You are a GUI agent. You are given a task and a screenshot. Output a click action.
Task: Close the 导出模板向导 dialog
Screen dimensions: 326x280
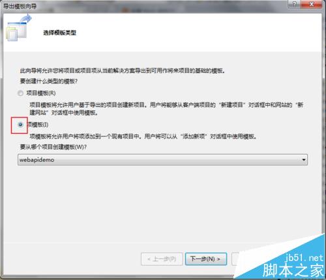[x=312, y=4]
